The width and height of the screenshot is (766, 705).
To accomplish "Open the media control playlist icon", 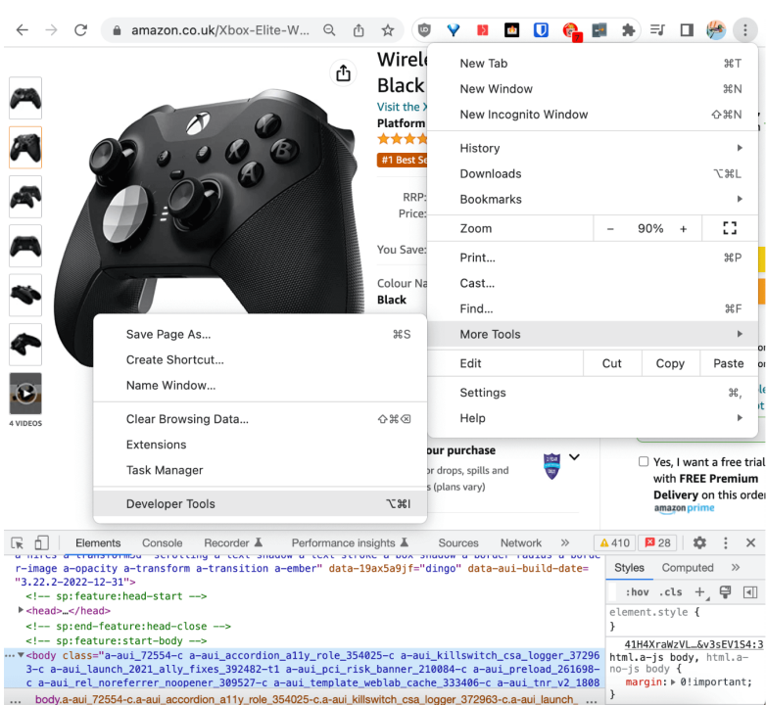I will 657,30.
